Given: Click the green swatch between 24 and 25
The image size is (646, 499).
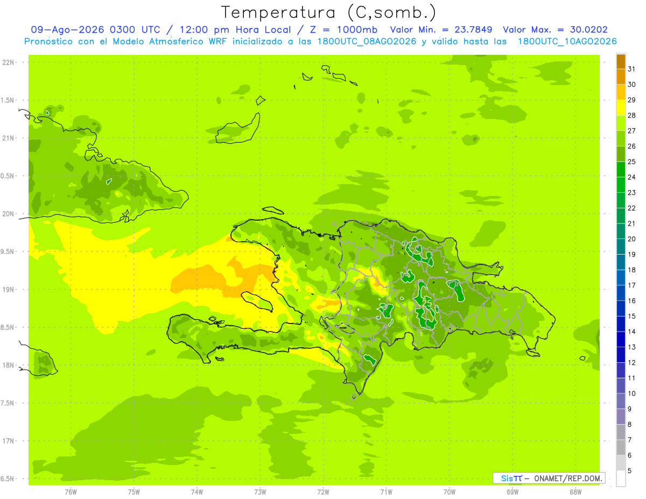Looking at the screenshot, I should tap(621, 169).
